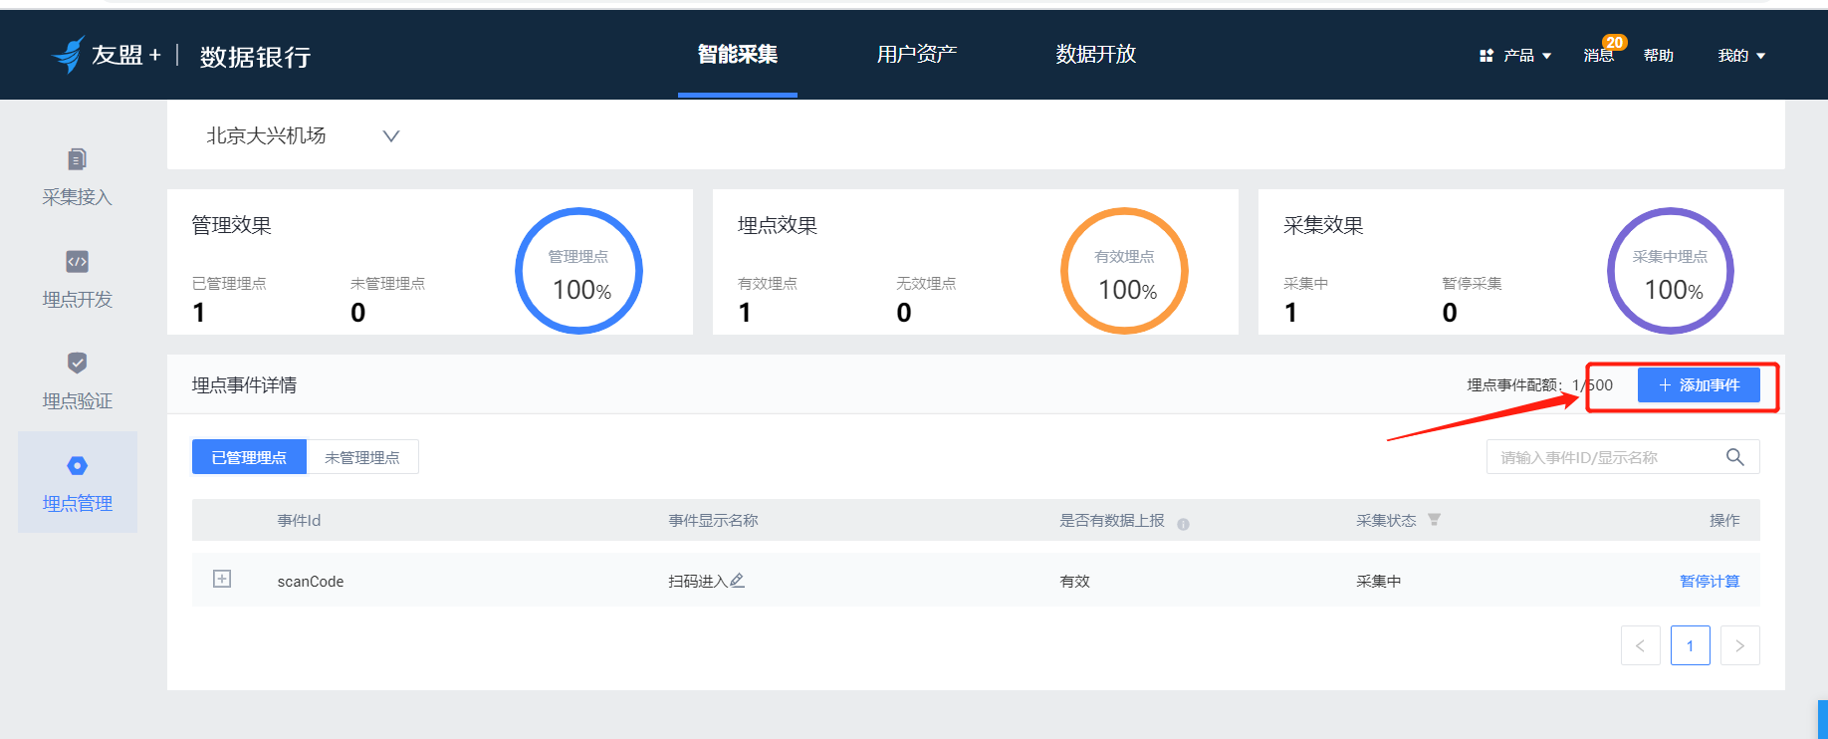Click the 采集状态 filter funnel icon
Screen dimensions: 1828x739
coord(1434,520)
